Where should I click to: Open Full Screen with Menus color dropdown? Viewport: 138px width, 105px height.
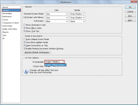(57, 18)
